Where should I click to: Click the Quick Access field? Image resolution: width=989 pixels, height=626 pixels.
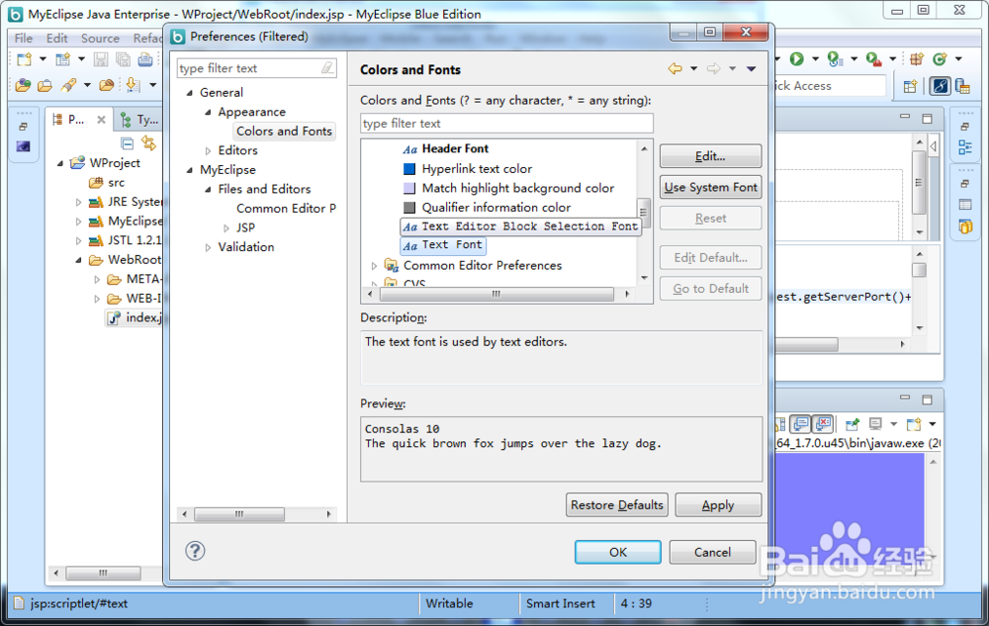pyautogui.click(x=830, y=86)
